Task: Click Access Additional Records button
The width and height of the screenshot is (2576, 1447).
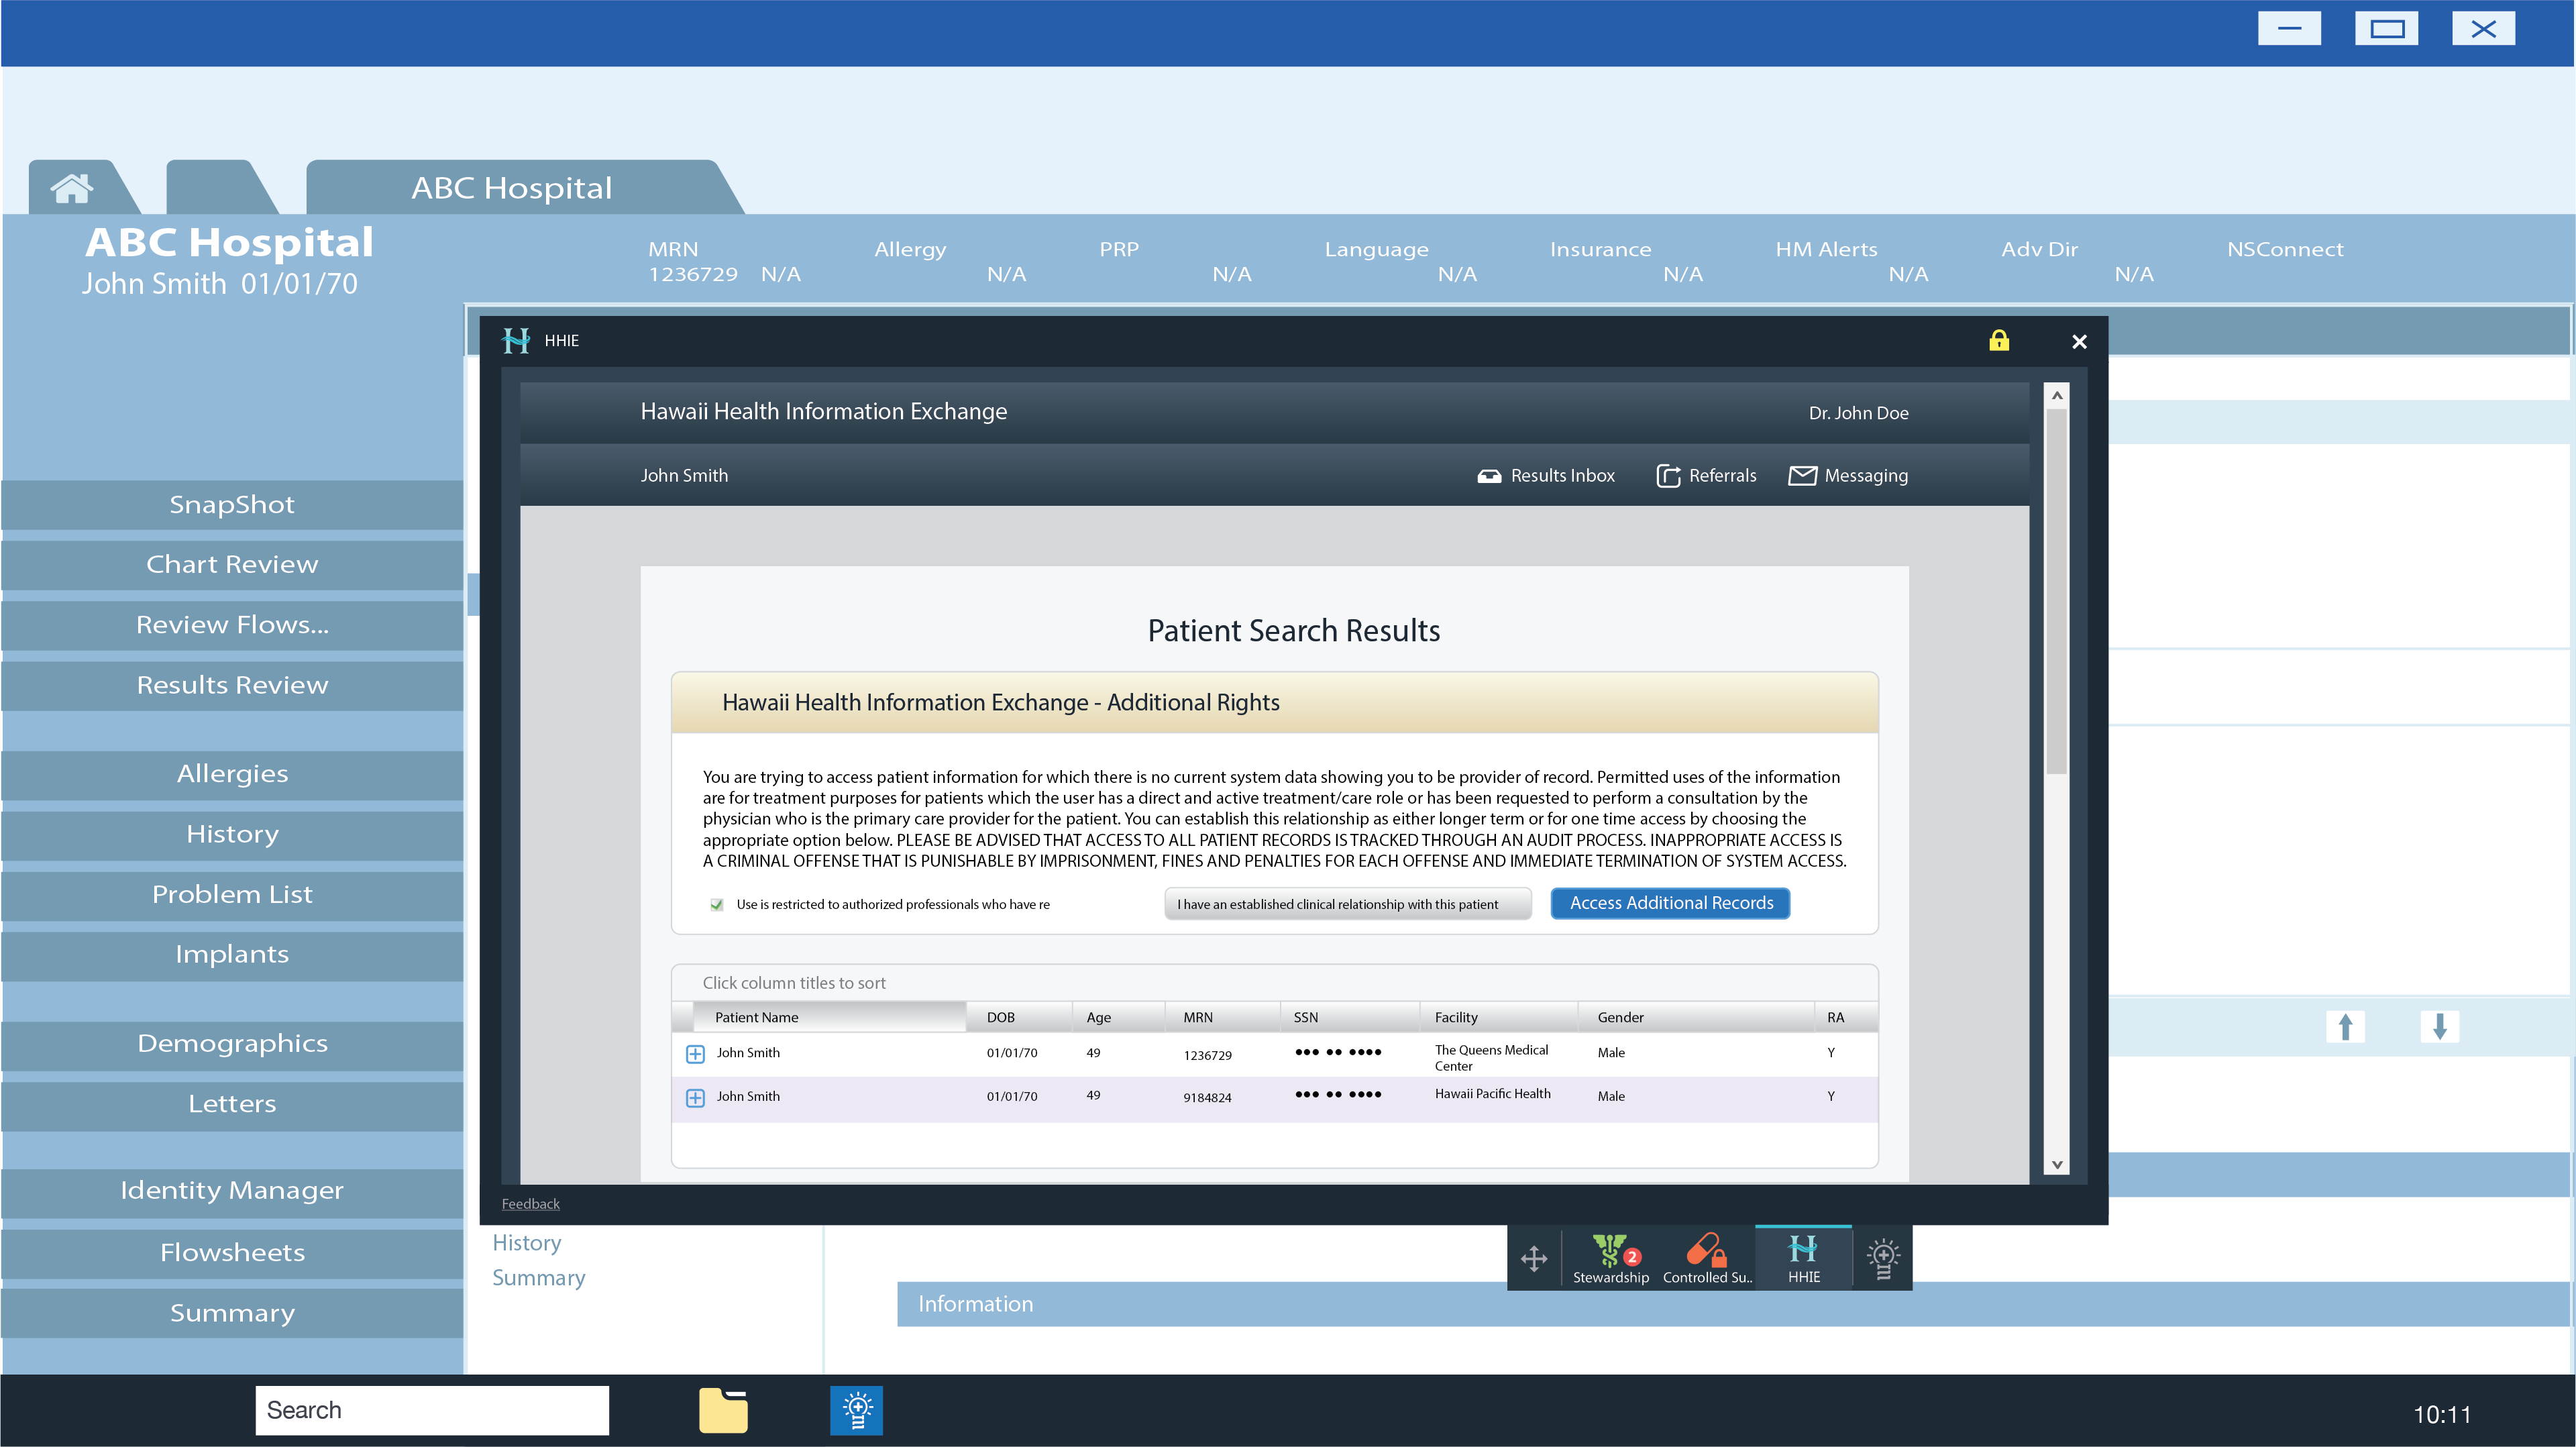Action: pyautogui.click(x=1670, y=903)
